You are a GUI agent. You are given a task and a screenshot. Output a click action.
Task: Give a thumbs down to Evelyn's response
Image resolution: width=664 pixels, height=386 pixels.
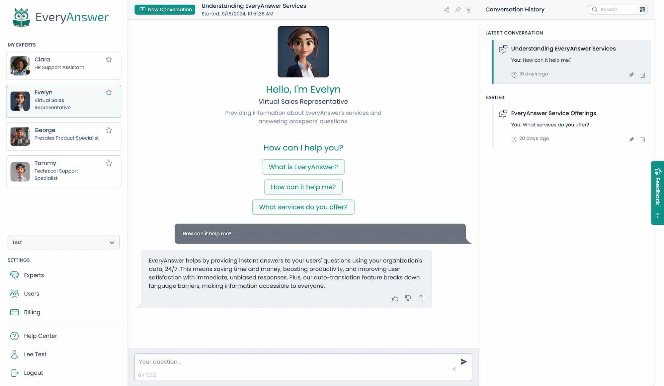[x=408, y=298]
